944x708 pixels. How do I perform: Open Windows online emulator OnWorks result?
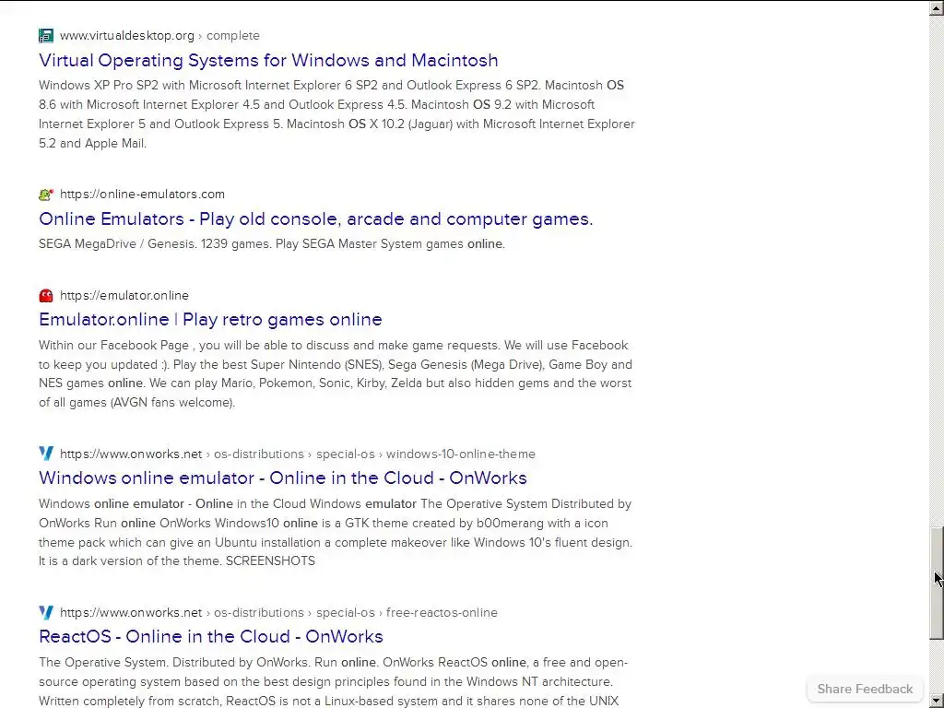tap(283, 478)
